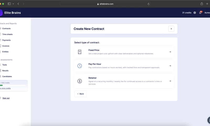Image resolution: width=210 pixels, height=126 pixels.
Task: Open Time sheets in the sidebar
Action: (7, 34)
